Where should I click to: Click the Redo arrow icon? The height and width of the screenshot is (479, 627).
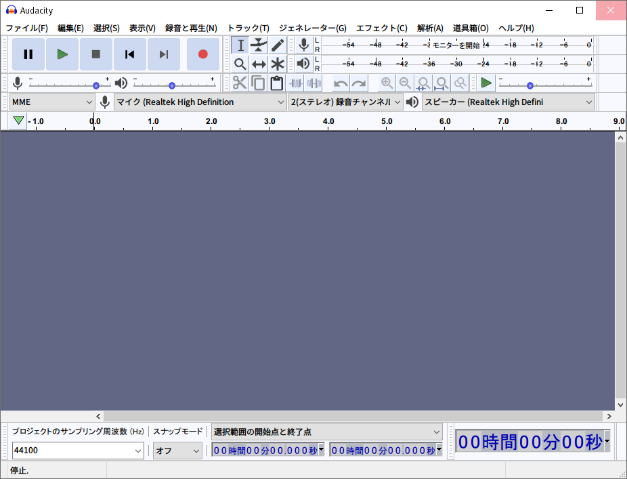pyautogui.click(x=359, y=83)
